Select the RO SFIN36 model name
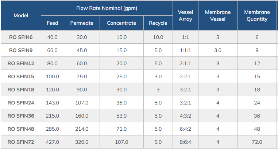 pyautogui.click(x=21, y=116)
